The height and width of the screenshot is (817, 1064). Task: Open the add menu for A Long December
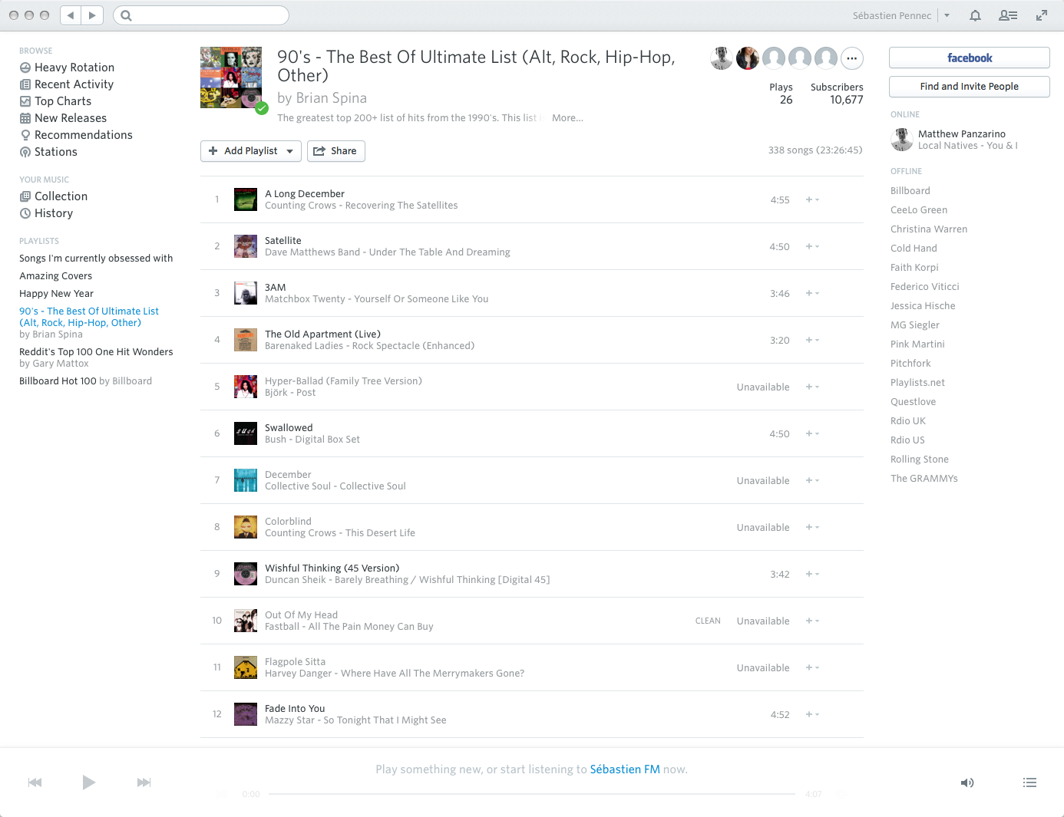[x=812, y=200]
